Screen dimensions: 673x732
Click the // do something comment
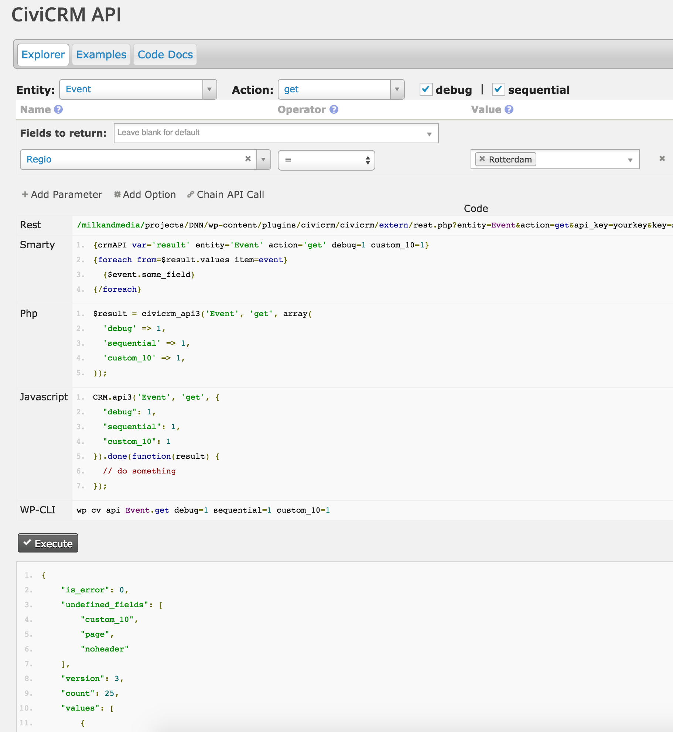coord(139,471)
